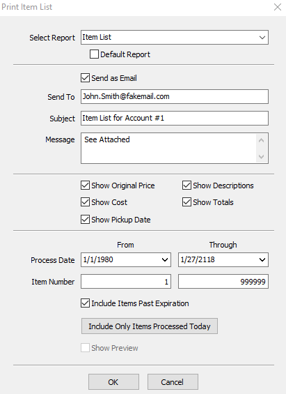
Task: Click the Message box scroll down arrow
Action: click(262, 156)
